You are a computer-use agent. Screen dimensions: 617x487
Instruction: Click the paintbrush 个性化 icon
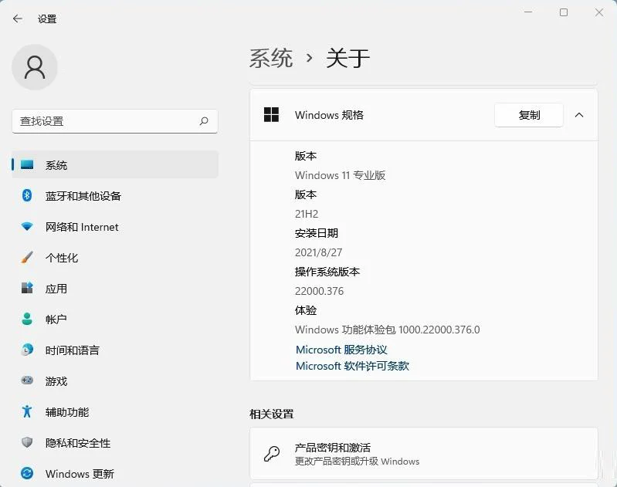coord(27,258)
